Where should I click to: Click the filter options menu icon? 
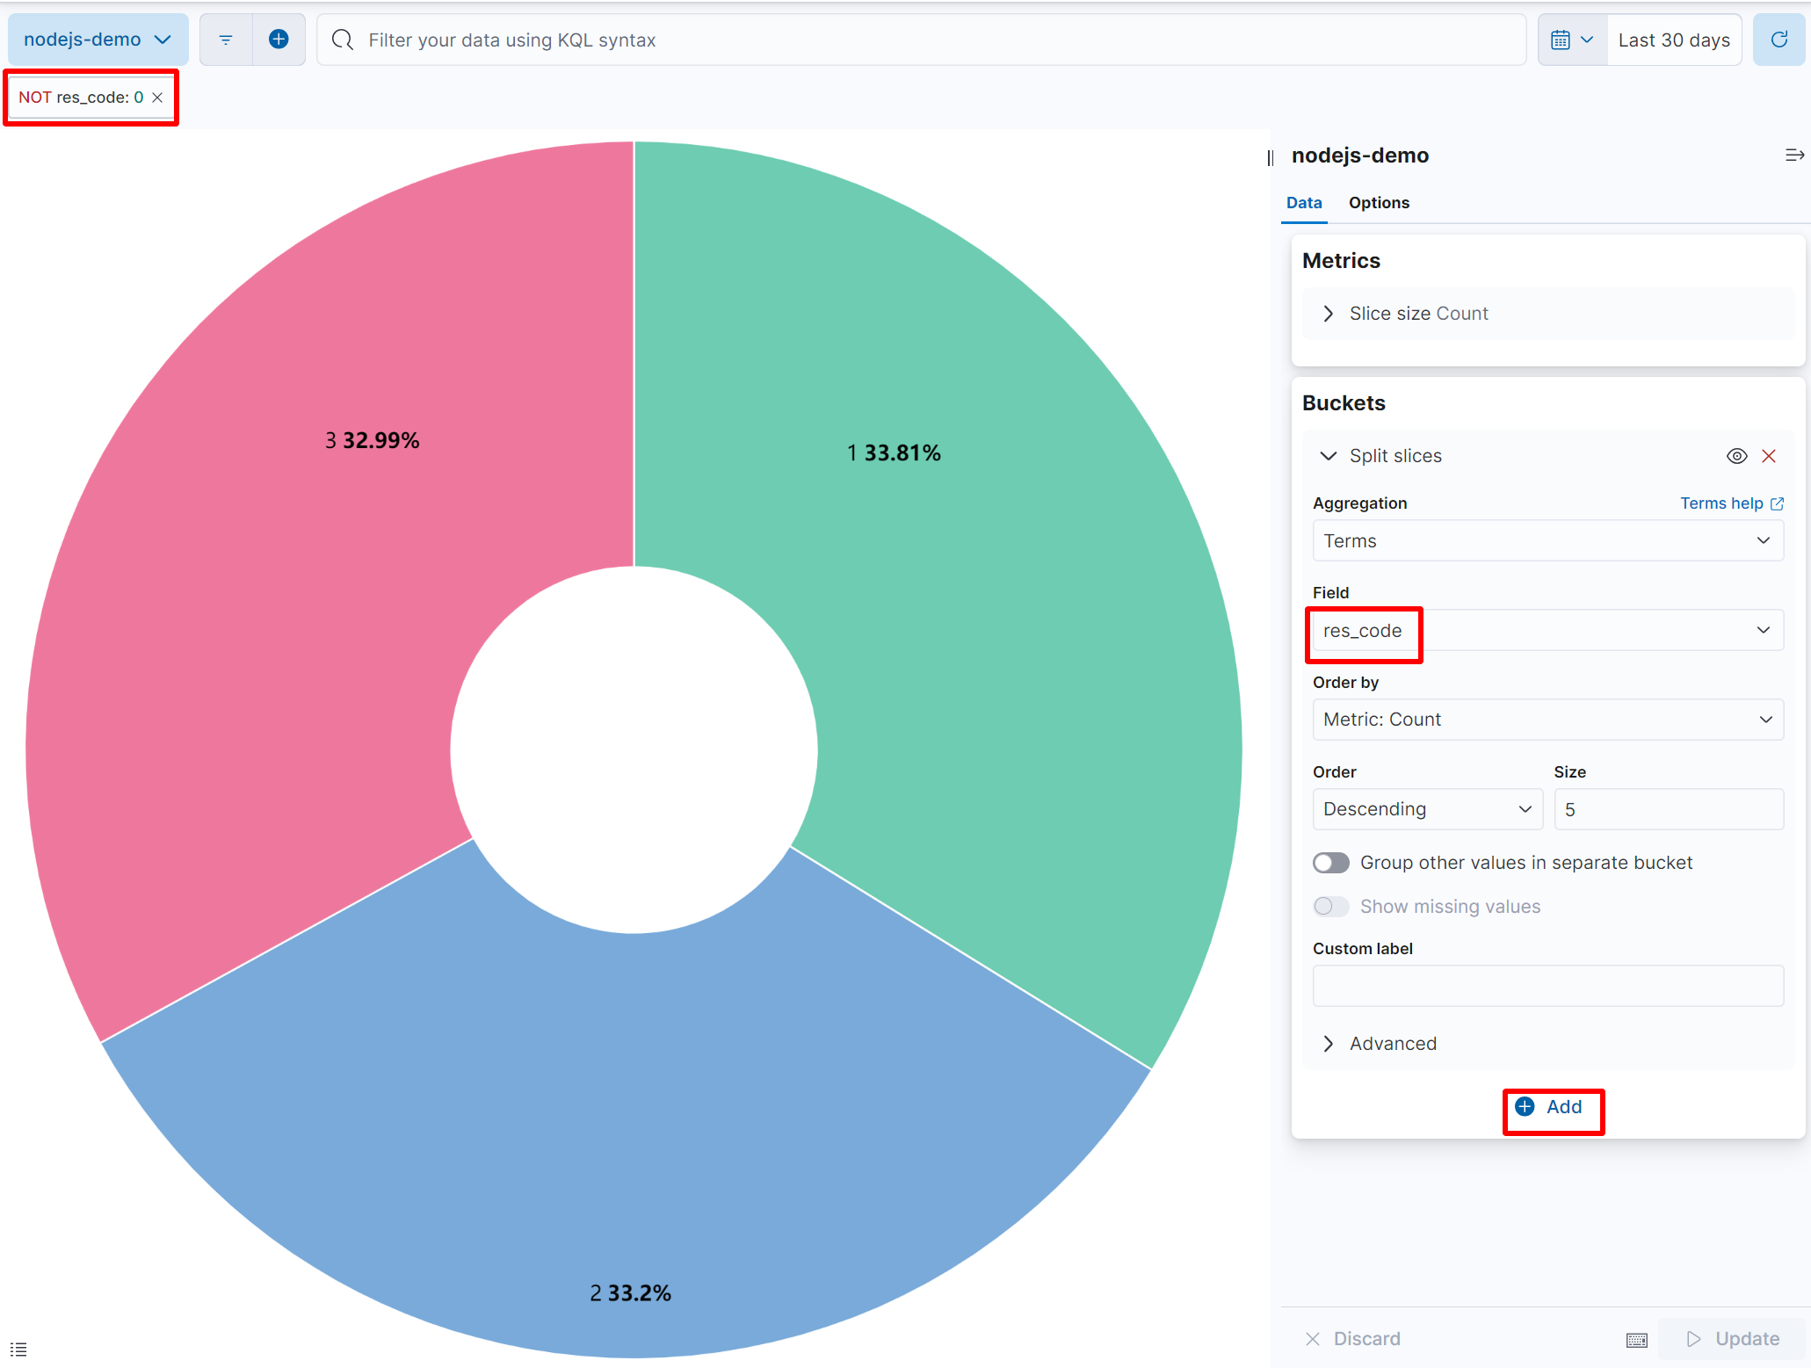(226, 40)
